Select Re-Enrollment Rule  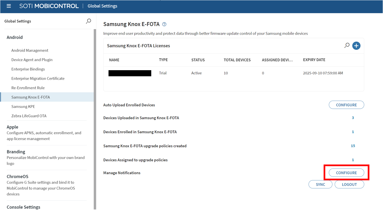(28, 88)
